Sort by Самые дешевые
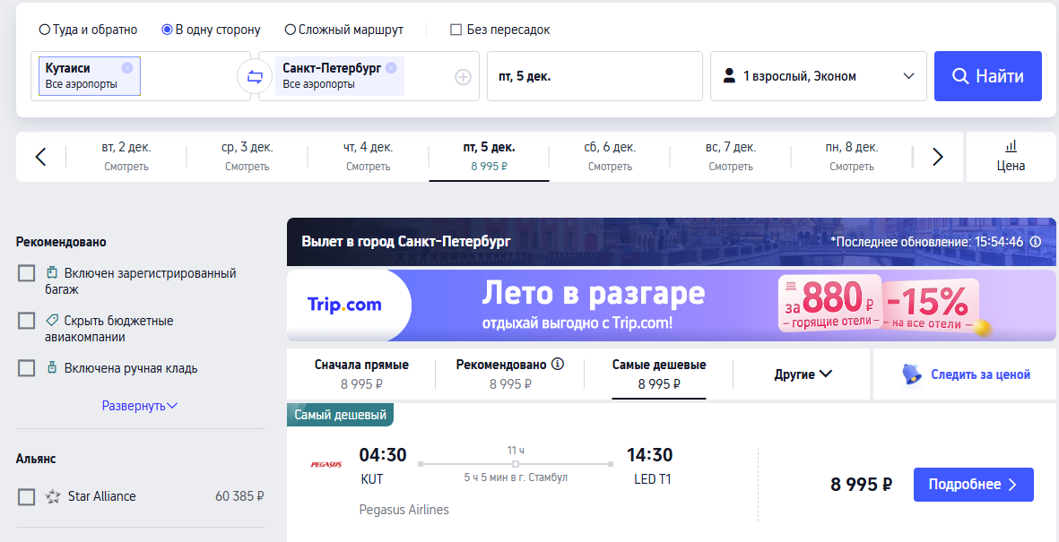The width and height of the screenshot is (1059, 542). [x=659, y=374]
